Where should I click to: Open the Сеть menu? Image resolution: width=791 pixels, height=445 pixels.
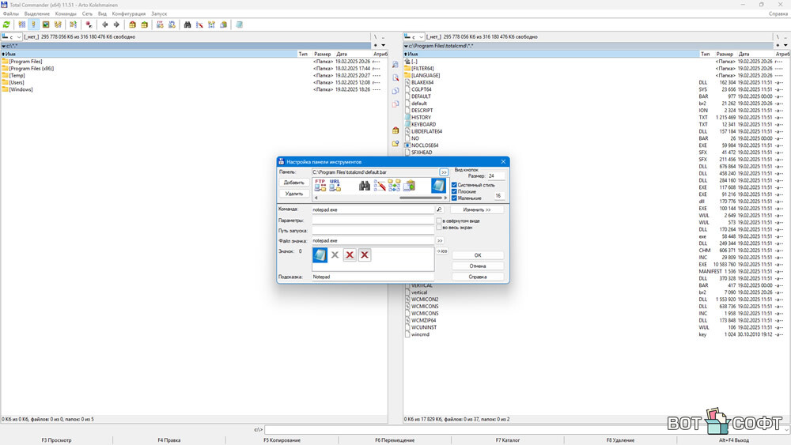coord(87,13)
